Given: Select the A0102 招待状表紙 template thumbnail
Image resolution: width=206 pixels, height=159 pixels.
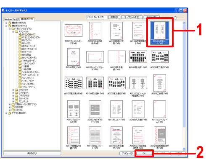Looking at the screenshot, I should click(95, 31).
